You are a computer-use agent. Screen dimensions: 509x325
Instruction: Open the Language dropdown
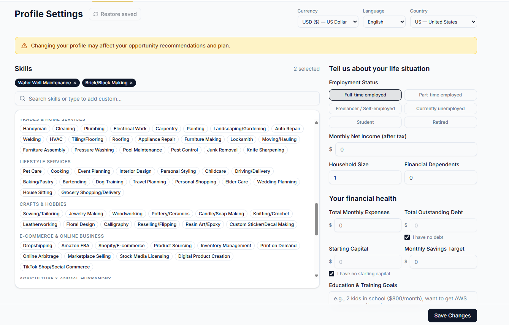[384, 22]
